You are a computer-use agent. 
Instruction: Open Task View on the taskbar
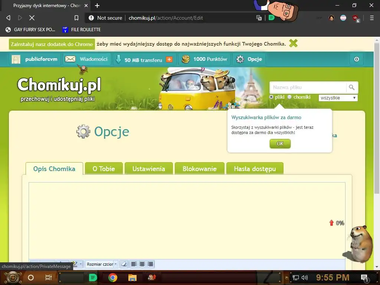(49, 278)
